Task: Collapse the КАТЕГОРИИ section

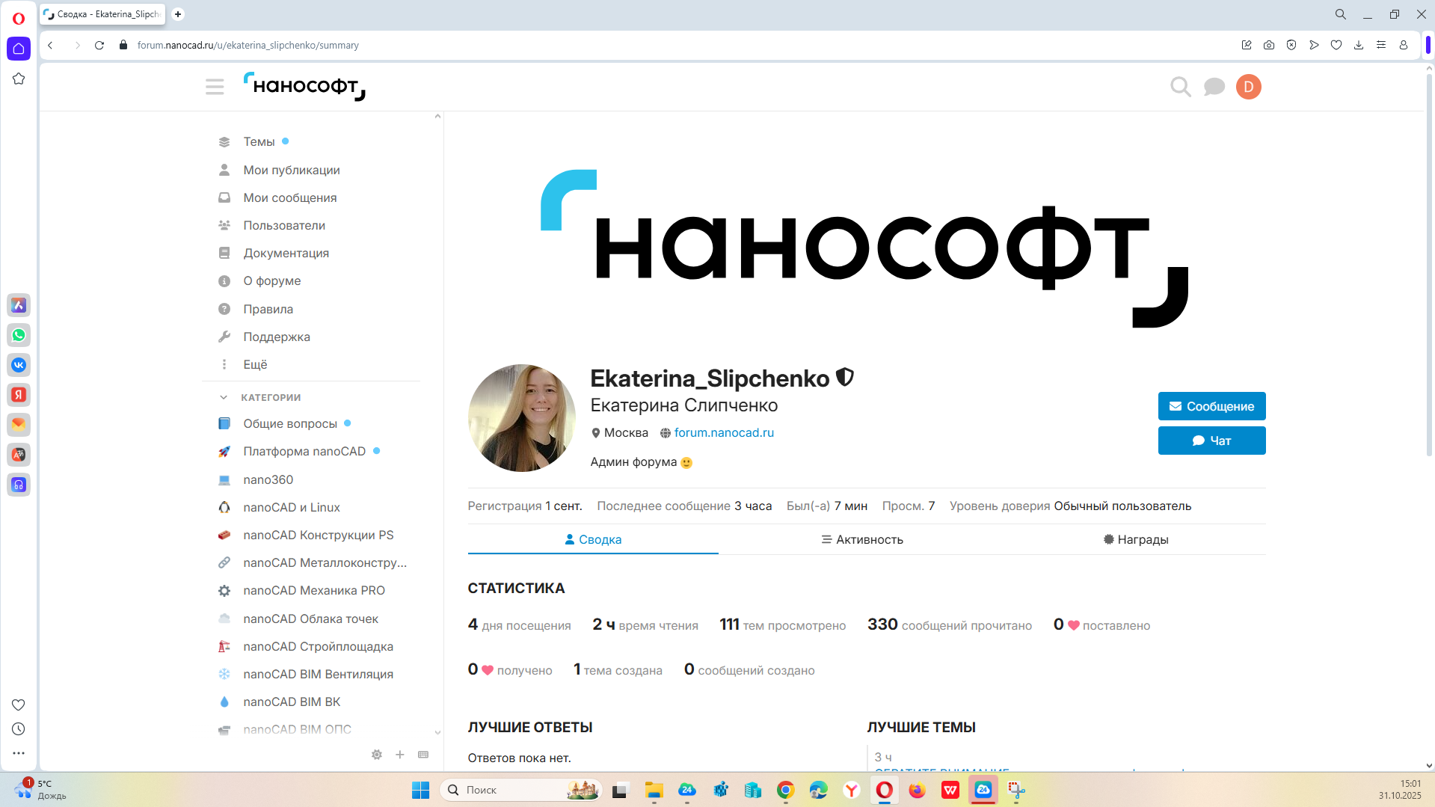Action: pos(224,397)
